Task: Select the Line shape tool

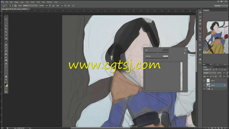Action: pyautogui.click(x=6, y=73)
